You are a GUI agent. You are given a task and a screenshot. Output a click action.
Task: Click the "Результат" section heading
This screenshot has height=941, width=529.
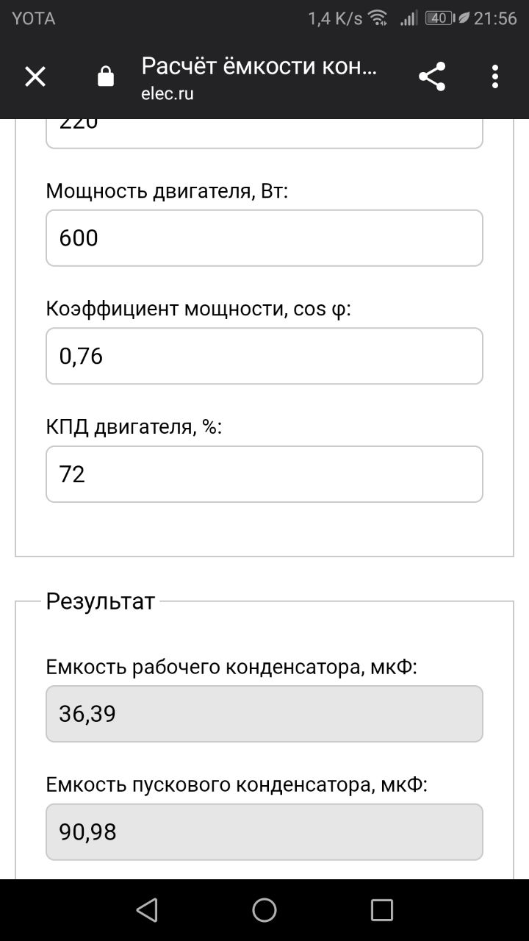[101, 601]
